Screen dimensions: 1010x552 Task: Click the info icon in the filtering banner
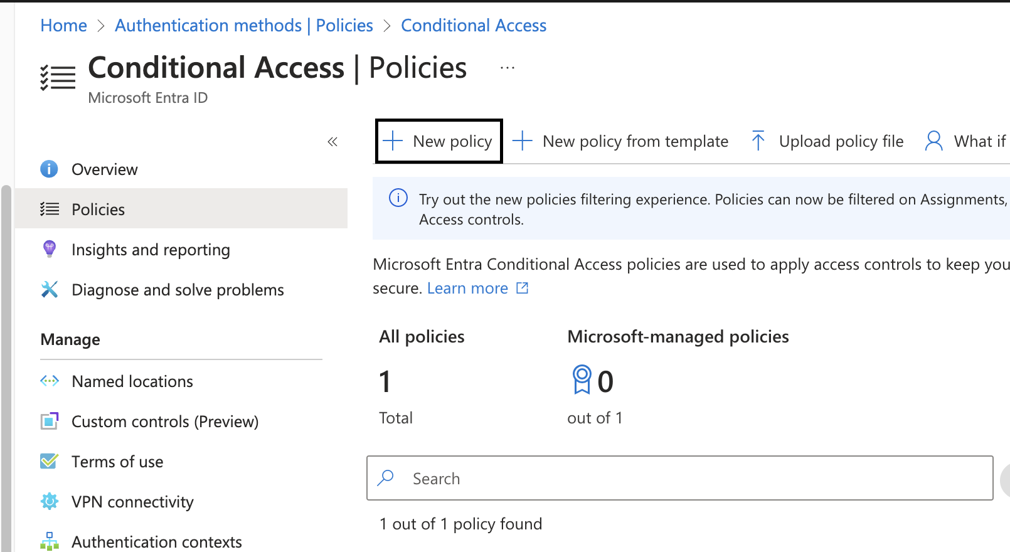[x=398, y=198]
